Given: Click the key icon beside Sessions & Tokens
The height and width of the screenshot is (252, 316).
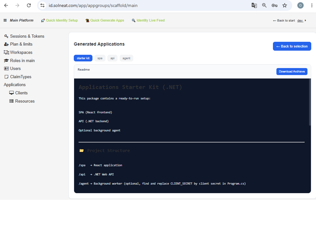Looking at the screenshot, I should (6, 36).
